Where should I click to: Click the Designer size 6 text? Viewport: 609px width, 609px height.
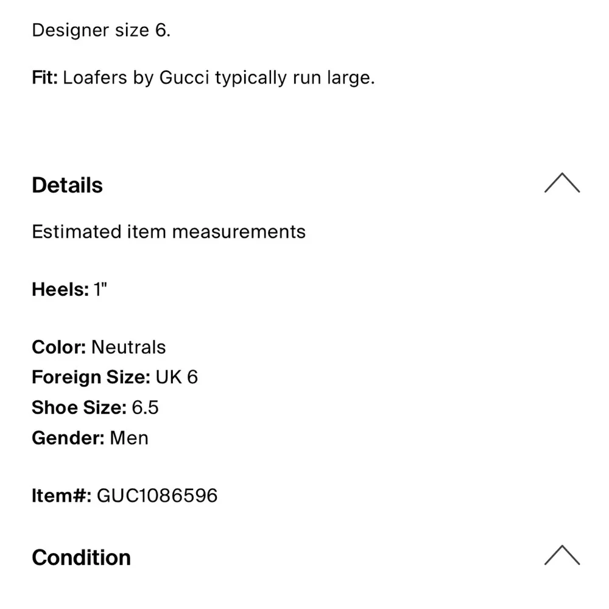coord(101,30)
